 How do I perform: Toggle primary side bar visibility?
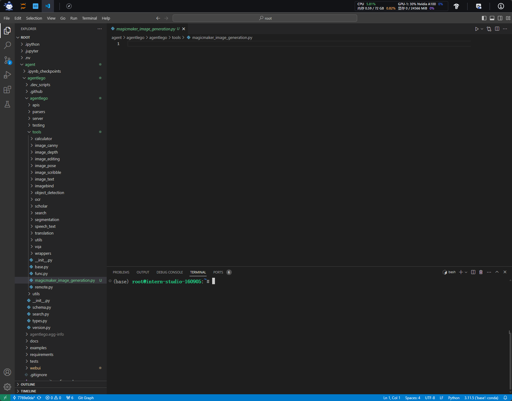(484, 18)
